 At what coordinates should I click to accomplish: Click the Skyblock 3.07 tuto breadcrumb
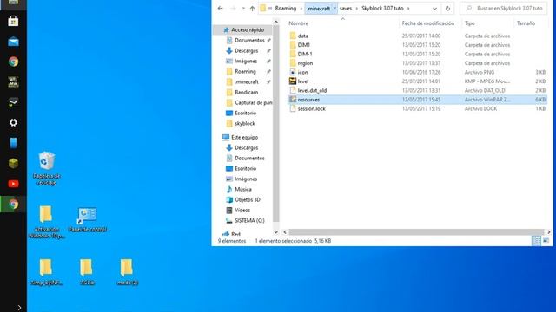point(382,8)
